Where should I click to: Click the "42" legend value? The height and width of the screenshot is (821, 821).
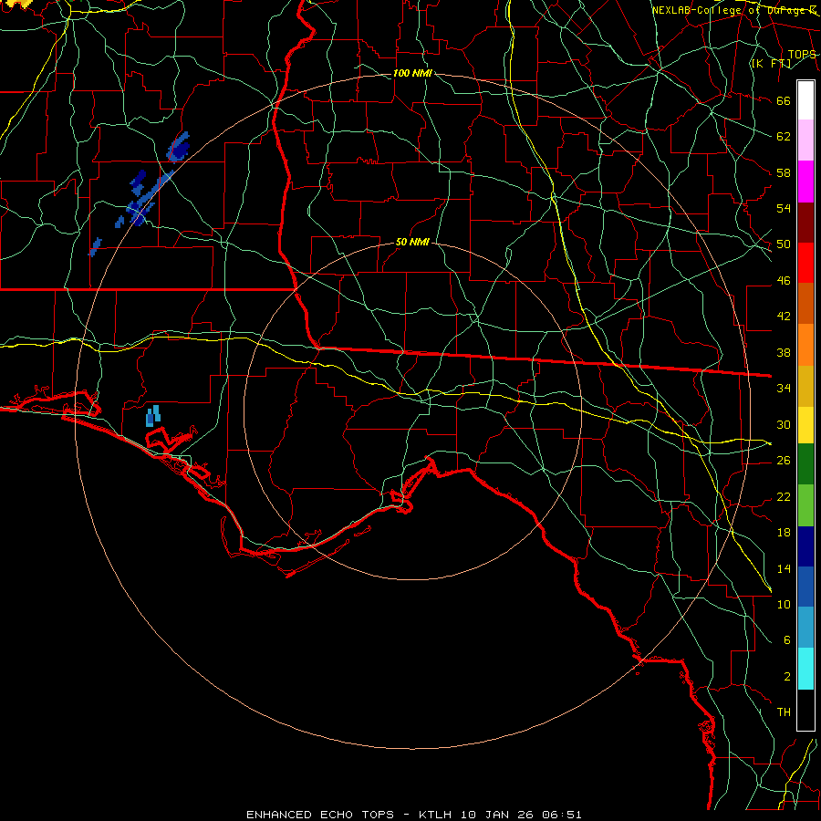tap(784, 317)
